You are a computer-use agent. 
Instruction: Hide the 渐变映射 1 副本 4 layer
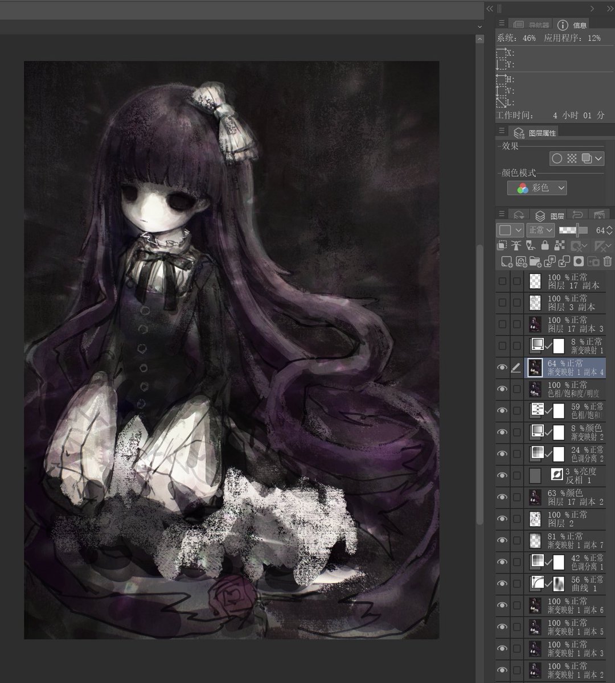click(502, 368)
